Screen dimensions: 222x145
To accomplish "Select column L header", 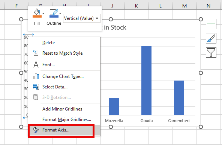I will (x=160, y=6).
